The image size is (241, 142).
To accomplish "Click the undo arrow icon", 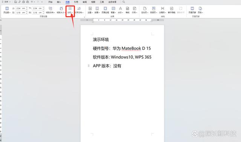I will pyautogui.click(x=32, y=2).
